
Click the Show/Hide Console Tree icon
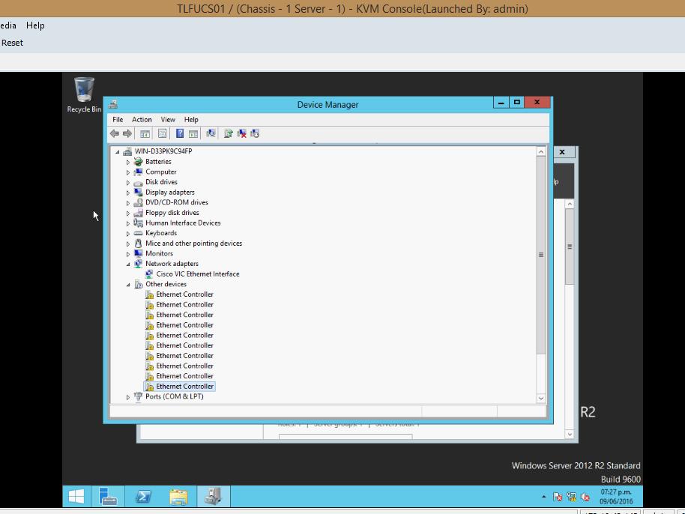[x=145, y=133]
